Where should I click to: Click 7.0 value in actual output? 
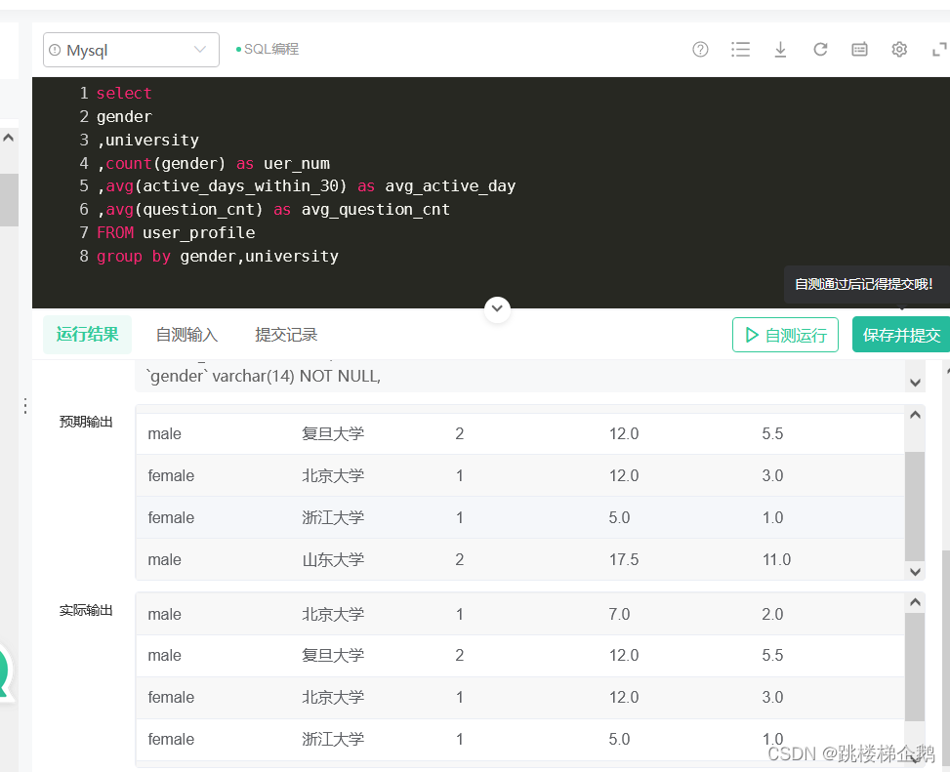tap(619, 614)
